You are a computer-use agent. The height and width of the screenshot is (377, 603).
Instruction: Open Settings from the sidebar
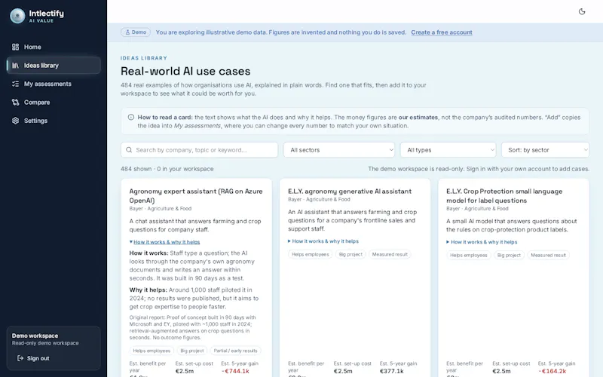54,121
